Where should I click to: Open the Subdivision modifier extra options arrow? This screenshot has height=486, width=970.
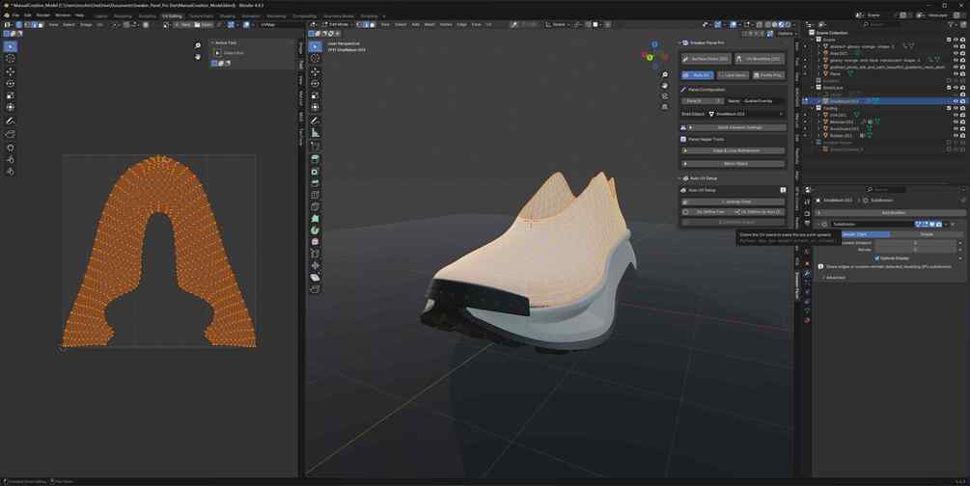click(947, 224)
